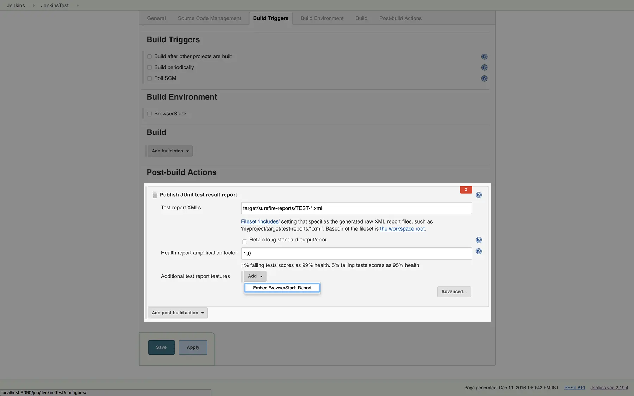Image resolution: width=634 pixels, height=396 pixels.
Task: Remove JUnit post-build action with red X
Action: [466, 190]
